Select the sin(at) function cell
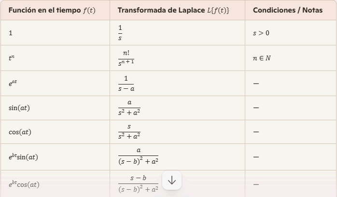 point(55,108)
